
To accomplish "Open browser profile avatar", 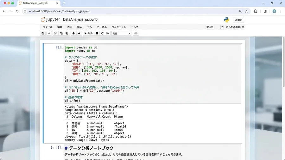I will point(274,11).
